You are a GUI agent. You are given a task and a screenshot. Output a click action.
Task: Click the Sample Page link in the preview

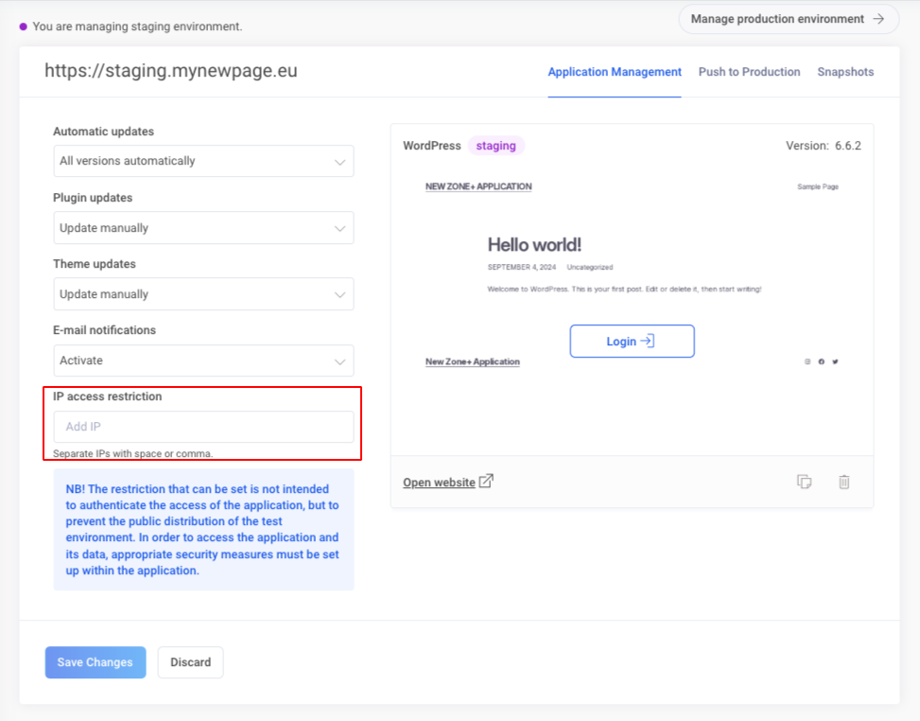817,187
